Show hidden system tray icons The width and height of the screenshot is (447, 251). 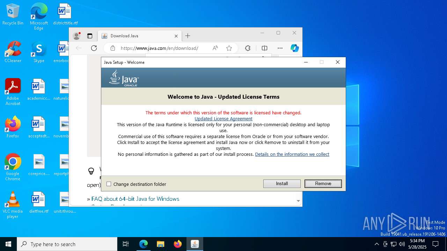point(376,244)
